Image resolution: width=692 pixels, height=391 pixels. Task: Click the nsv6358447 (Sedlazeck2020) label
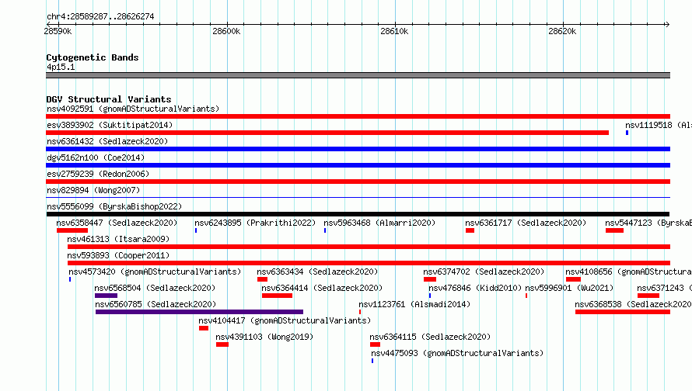[x=117, y=223]
